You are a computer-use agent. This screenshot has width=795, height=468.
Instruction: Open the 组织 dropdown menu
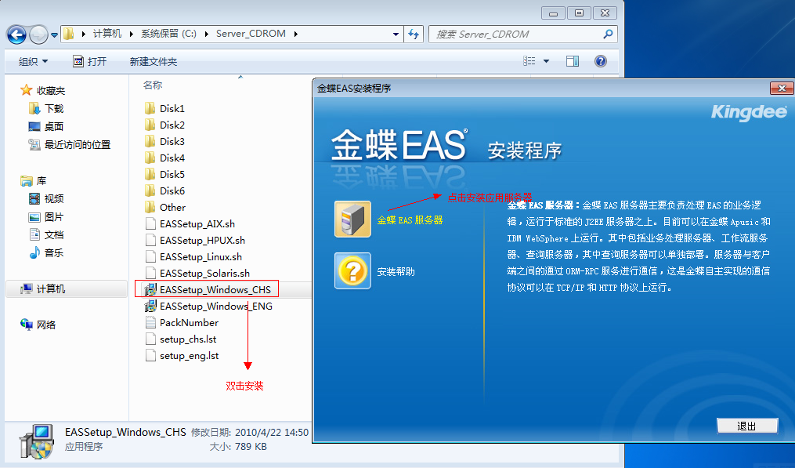tap(33, 60)
